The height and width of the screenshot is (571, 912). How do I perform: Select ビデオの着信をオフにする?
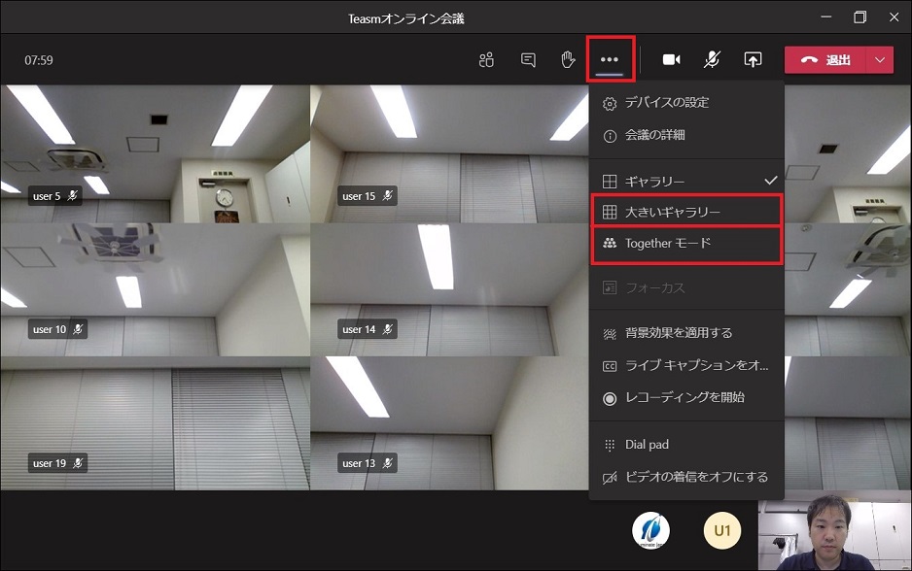click(686, 478)
